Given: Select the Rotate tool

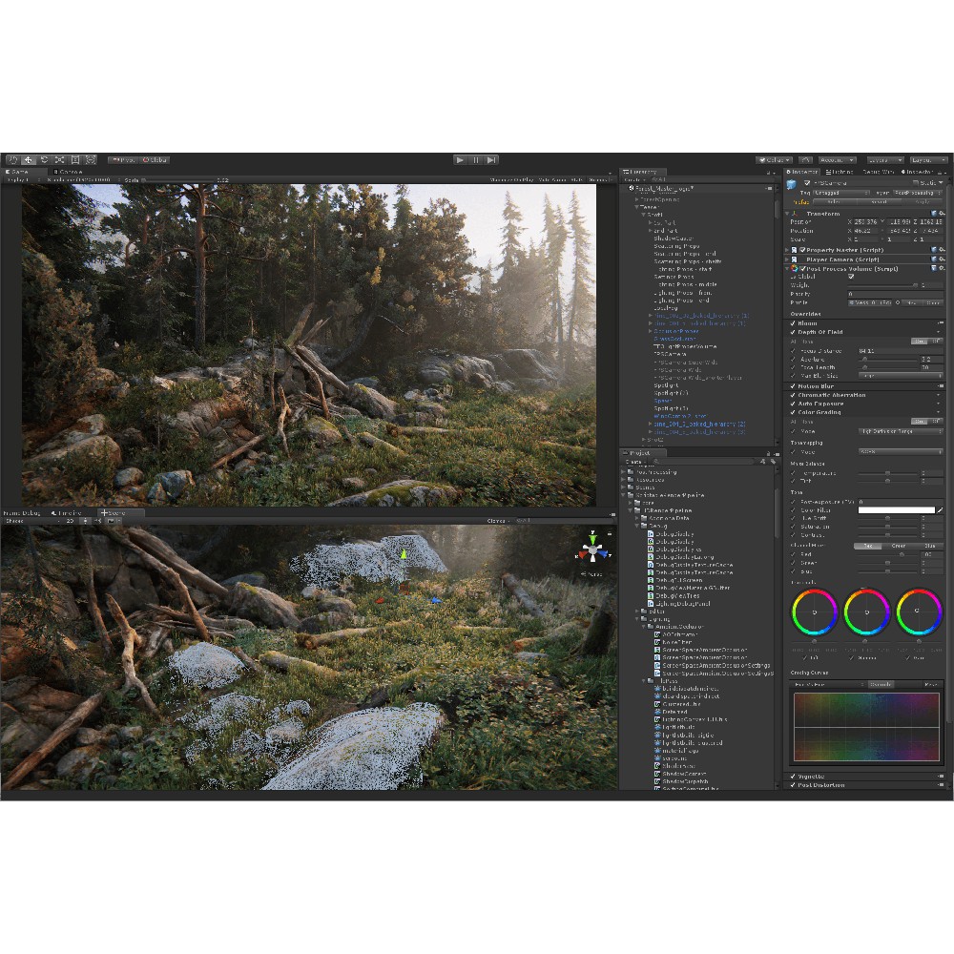Looking at the screenshot, I should (44, 160).
